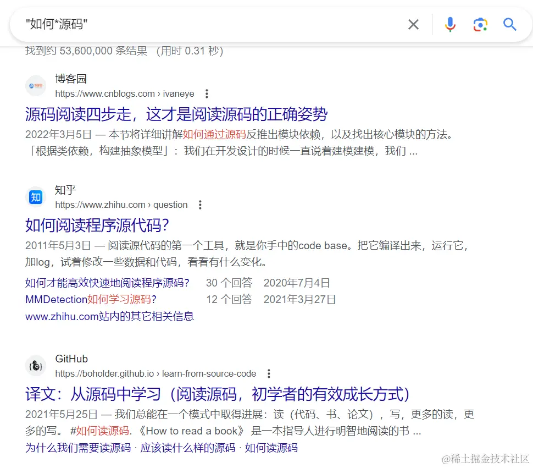The height and width of the screenshot is (468, 533).
Task: Clear the search query with the X icon
Action: 414,24
